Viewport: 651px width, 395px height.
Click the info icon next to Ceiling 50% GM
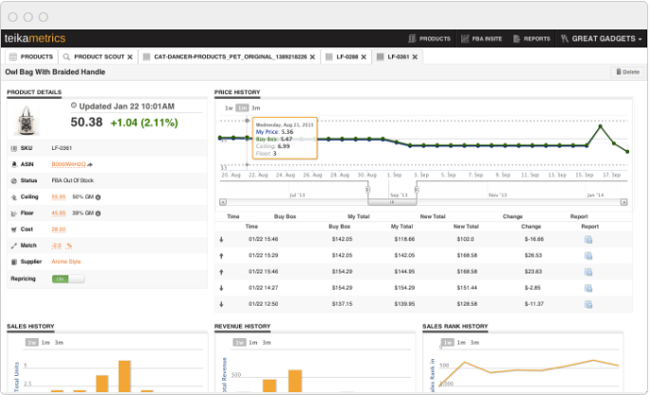coord(98,197)
